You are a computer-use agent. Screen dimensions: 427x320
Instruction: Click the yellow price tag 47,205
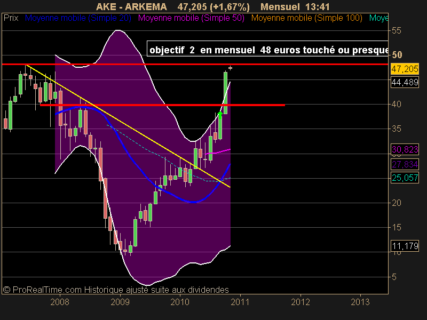click(405, 69)
